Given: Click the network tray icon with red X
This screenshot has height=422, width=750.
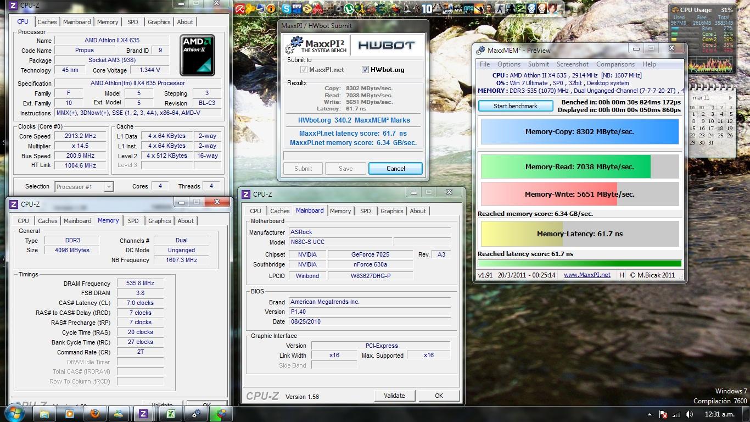Looking at the screenshot, I should tap(663, 414).
